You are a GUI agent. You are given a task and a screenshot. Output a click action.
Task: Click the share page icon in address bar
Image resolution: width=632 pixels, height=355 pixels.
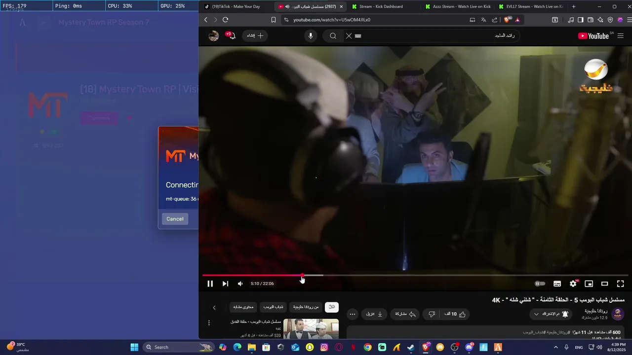pos(495,20)
